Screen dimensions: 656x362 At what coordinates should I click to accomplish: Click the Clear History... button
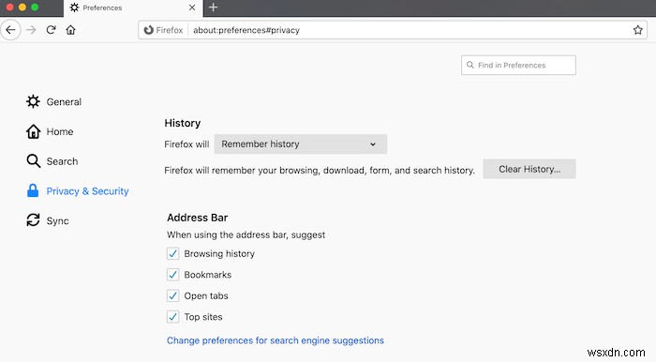click(529, 169)
